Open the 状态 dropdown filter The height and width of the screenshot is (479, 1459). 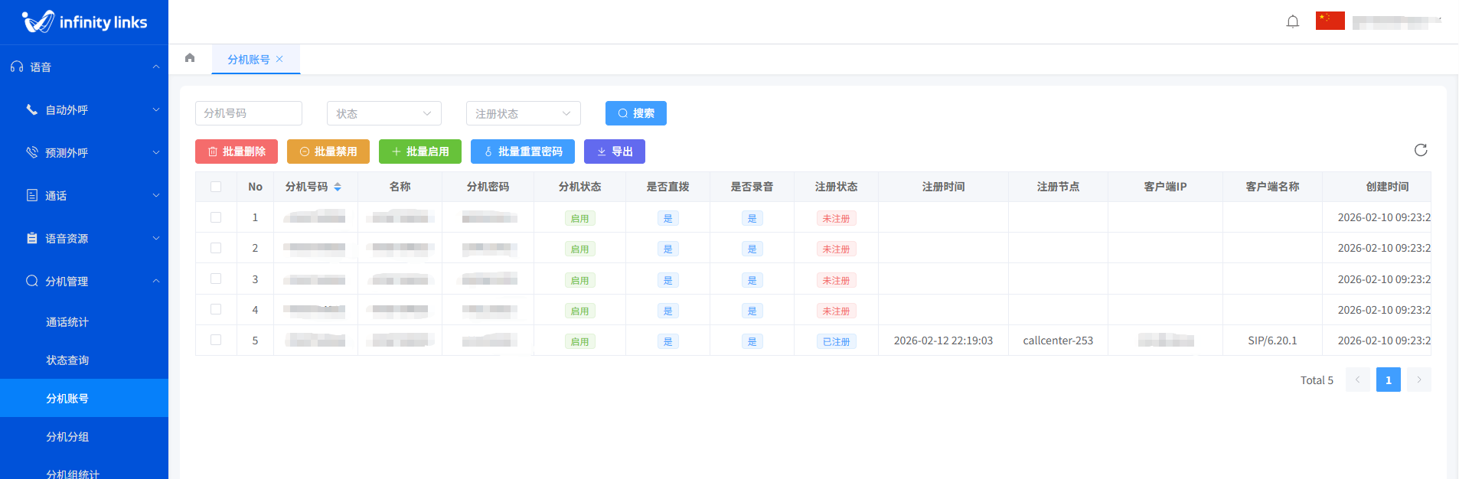[x=384, y=113]
